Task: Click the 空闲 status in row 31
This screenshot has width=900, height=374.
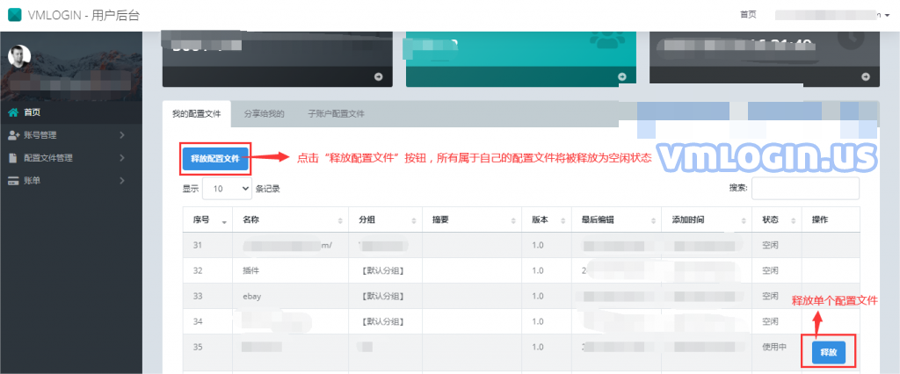Action: pyautogui.click(x=770, y=246)
